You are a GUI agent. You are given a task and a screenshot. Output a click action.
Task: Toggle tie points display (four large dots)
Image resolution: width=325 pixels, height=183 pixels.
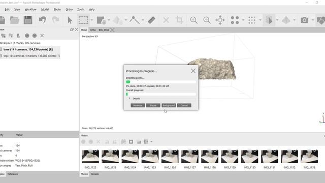coord(235,20)
